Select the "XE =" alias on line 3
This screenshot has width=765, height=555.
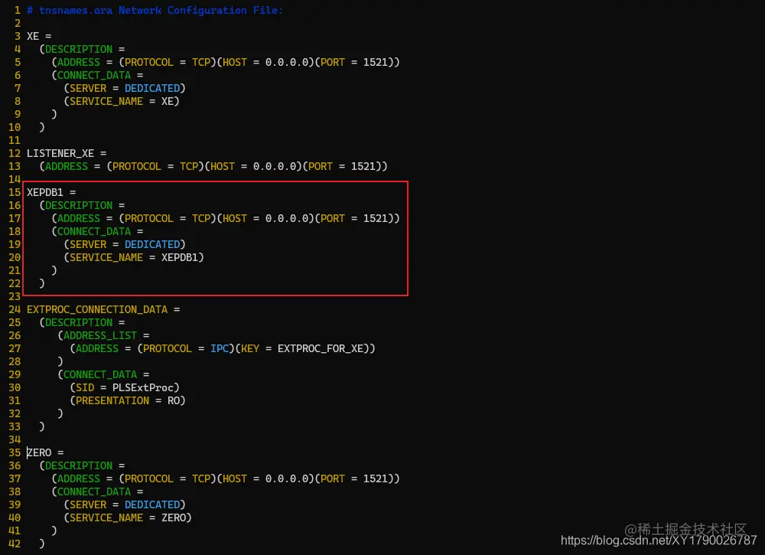pos(39,36)
